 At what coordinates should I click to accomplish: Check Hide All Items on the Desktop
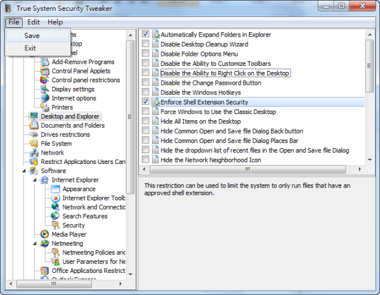[x=146, y=121]
